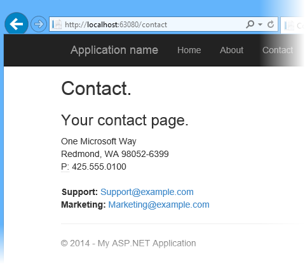Click the 'Your contact page.' subheading
Screen dimensions: 305x264
point(125,120)
